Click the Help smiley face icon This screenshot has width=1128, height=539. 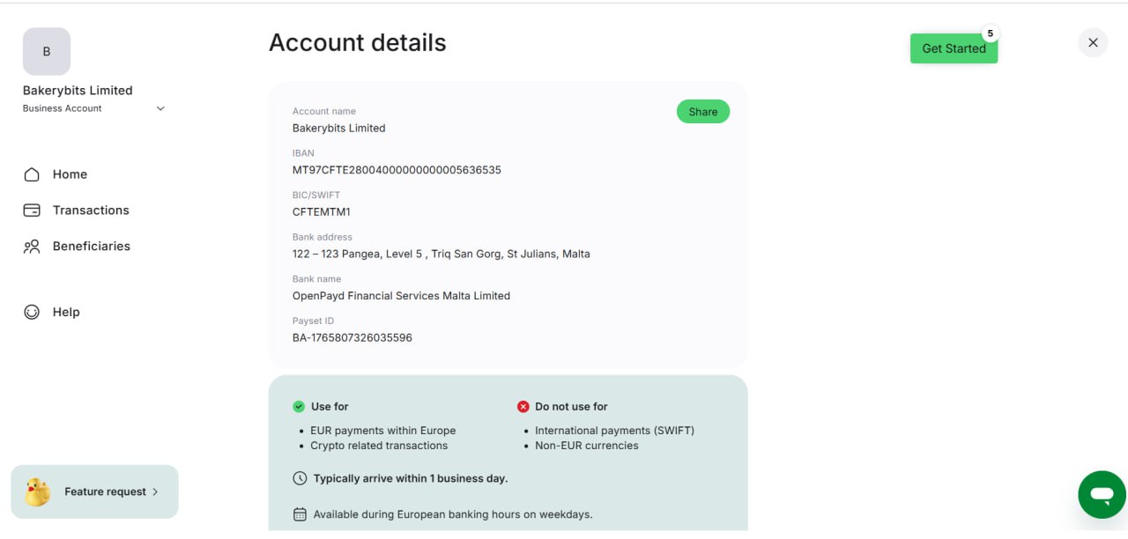click(x=32, y=312)
